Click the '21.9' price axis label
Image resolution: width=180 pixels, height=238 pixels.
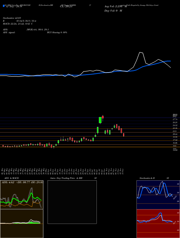coord(175,131)
